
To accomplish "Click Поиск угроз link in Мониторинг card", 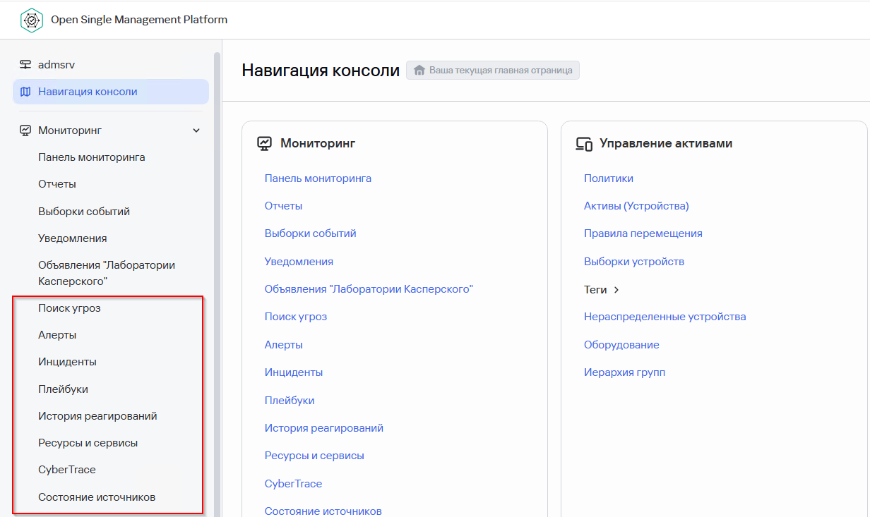I will click(x=296, y=317).
